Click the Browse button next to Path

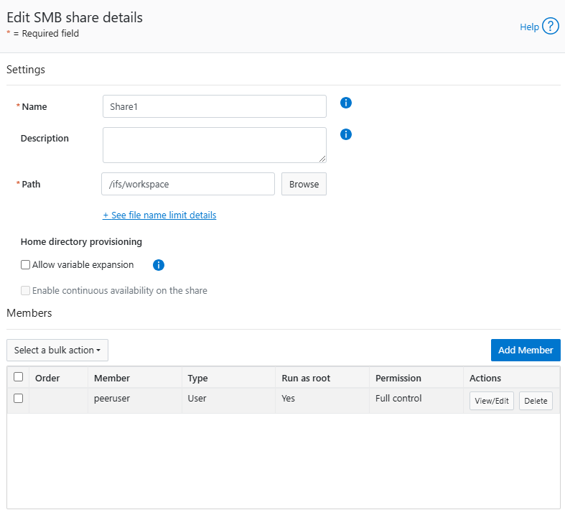click(x=304, y=184)
